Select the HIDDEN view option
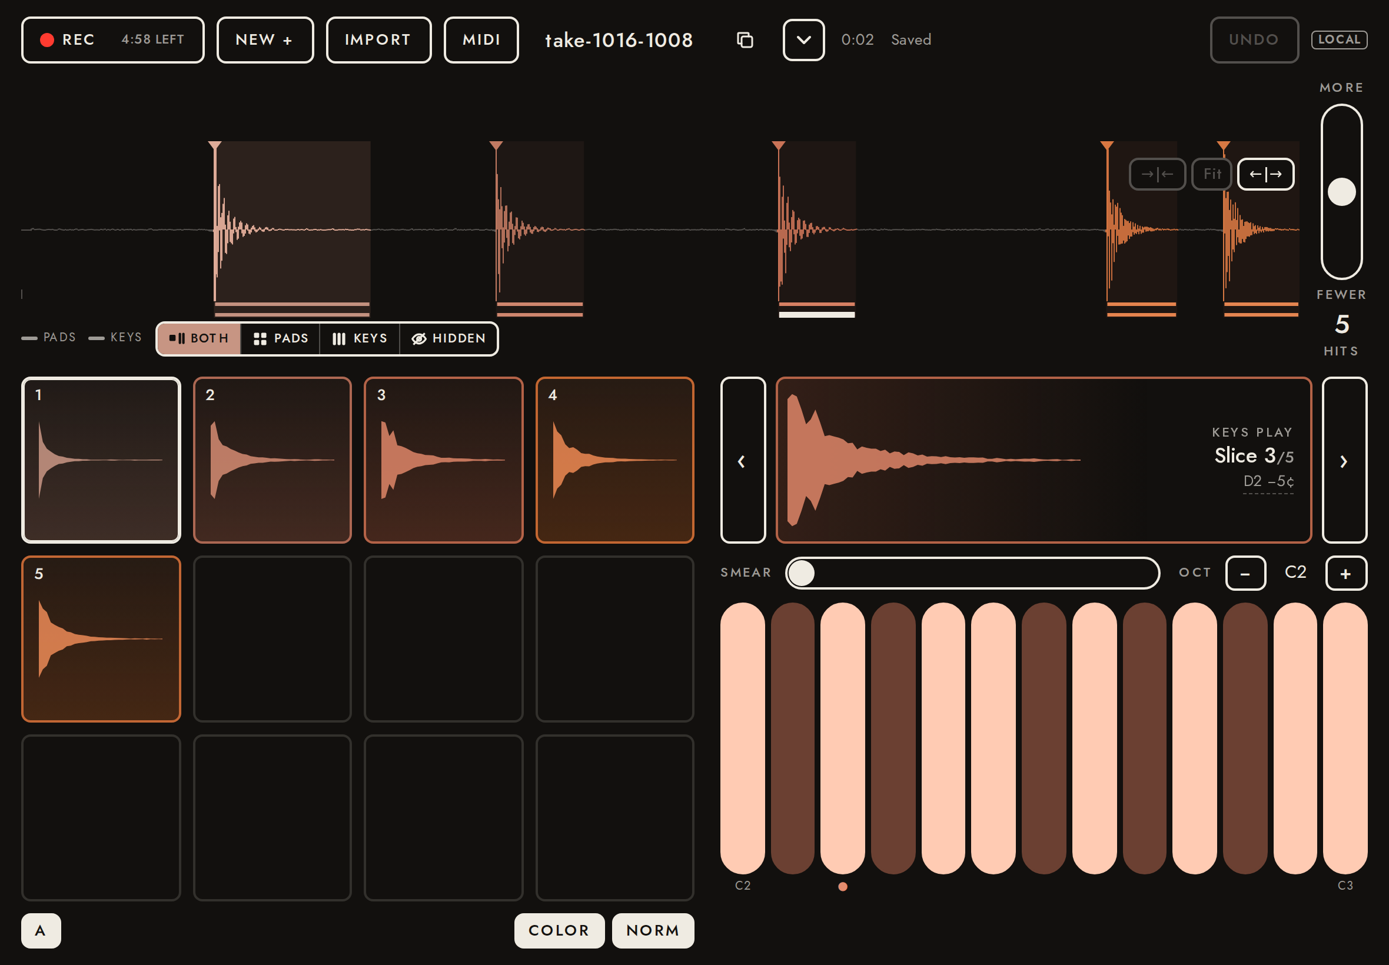Screen dimensions: 1389x965 [448, 338]
